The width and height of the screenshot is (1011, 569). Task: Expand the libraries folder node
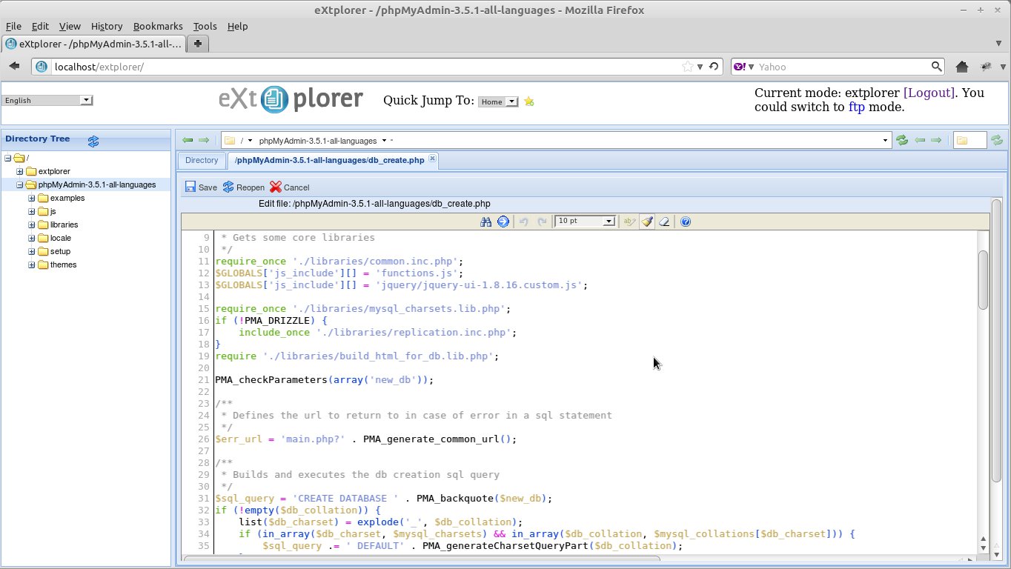tap(32, 224)
